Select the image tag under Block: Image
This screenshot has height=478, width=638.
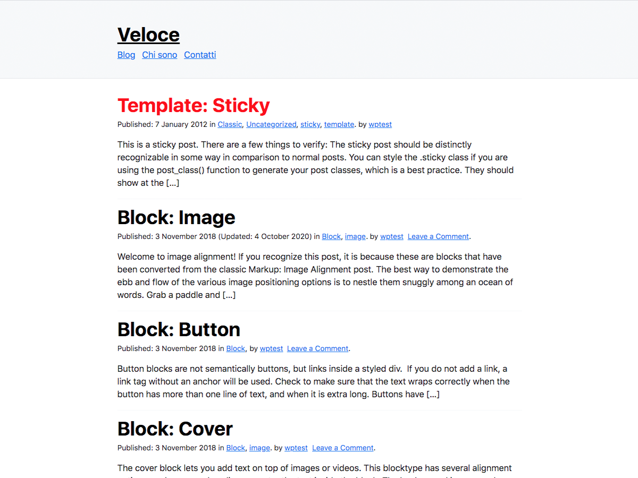coord(355,236)
